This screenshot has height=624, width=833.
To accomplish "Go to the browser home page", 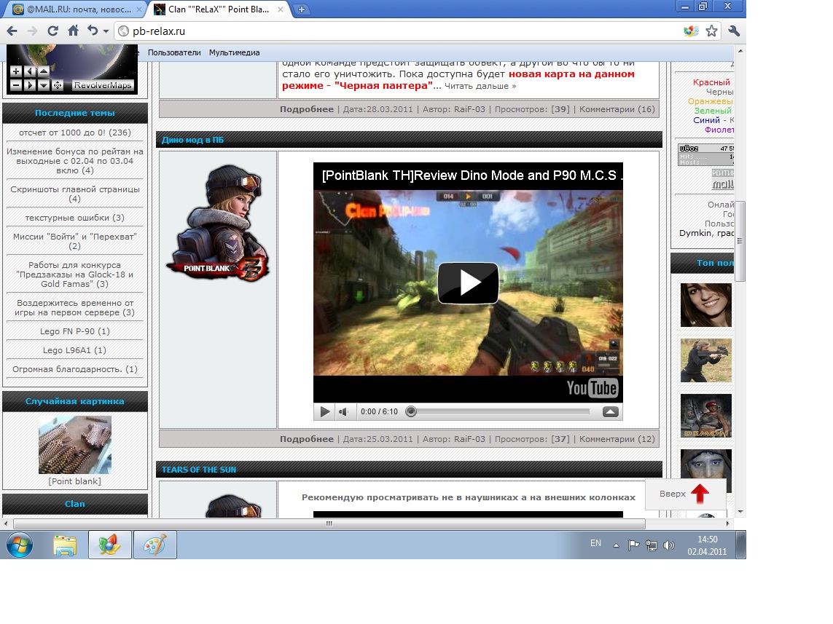I will tap(73, 31).
